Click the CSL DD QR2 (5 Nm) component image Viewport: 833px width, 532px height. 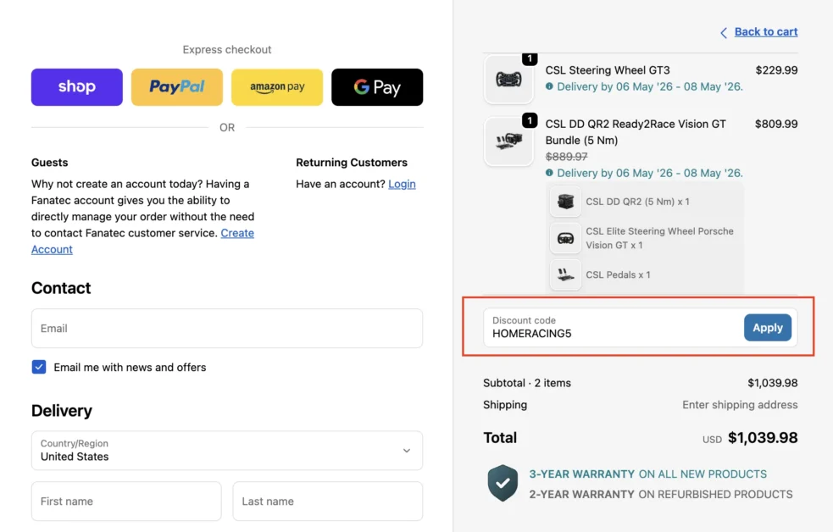tap(565, 202)
